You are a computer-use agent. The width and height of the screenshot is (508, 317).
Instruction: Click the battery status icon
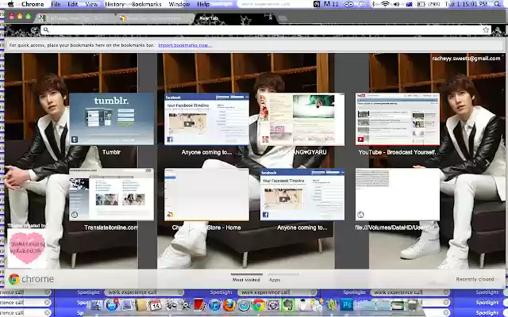421,4
